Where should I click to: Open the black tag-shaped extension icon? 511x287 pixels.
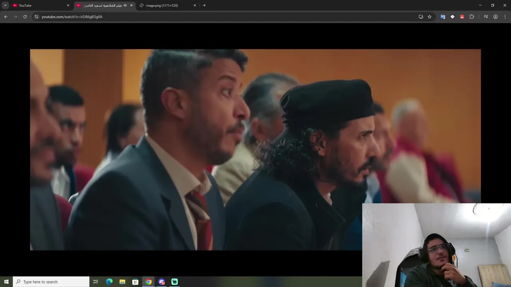pyautogui.click(x=452, y=17)
